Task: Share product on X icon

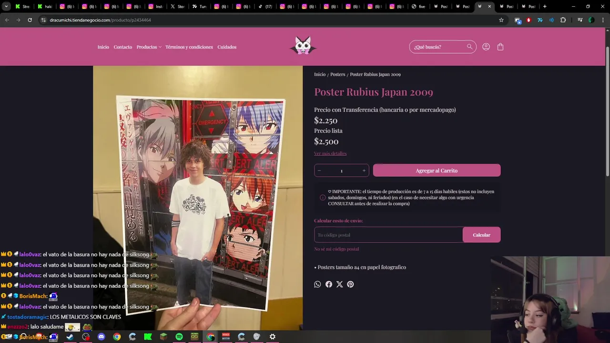Action: 339,284
